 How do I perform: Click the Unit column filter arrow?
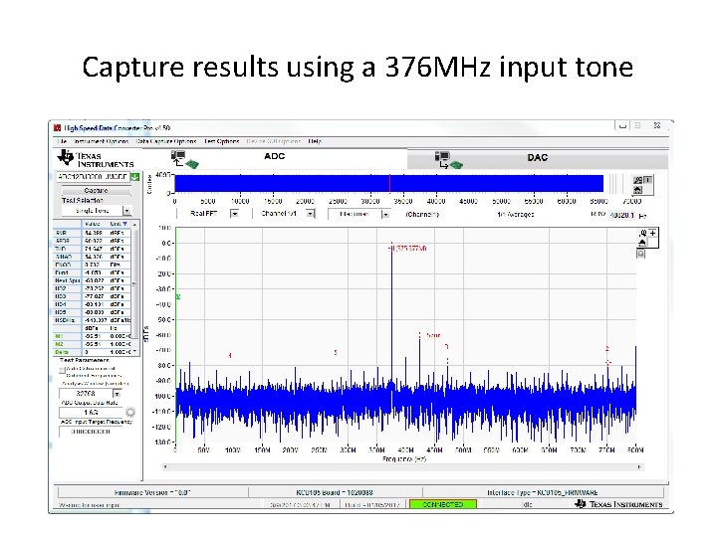pyautogui.click(x=124, y=224)
